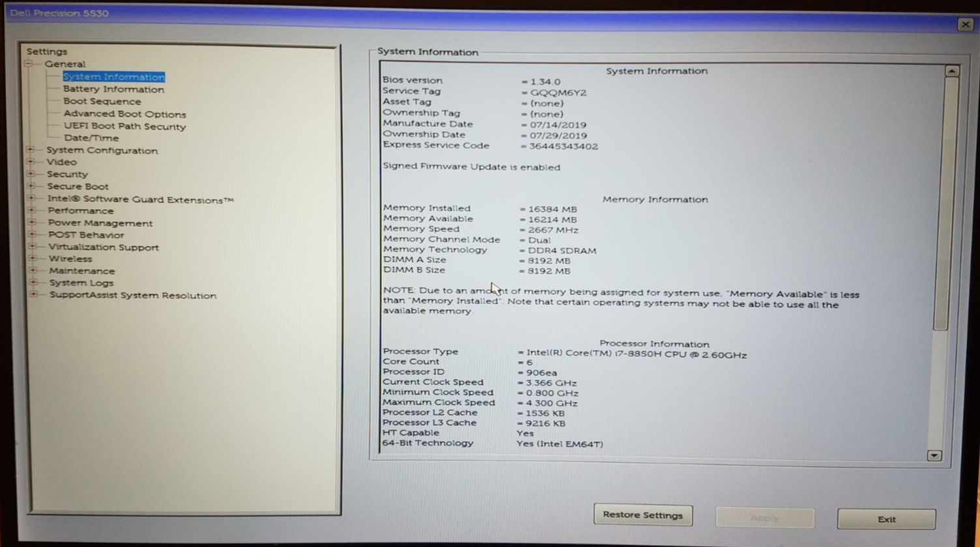Image resolution: width=980 pixels, height=547 pixels.
Task: Click Memory Available value 16214 MB
Action: click(x=553, y=220)
